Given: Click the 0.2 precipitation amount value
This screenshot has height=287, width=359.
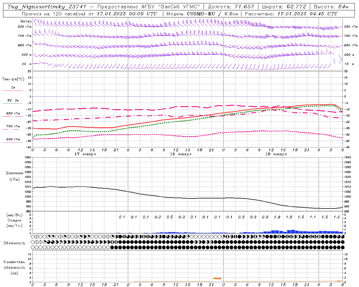Looking at the screenshot, I should click(158, 217).
